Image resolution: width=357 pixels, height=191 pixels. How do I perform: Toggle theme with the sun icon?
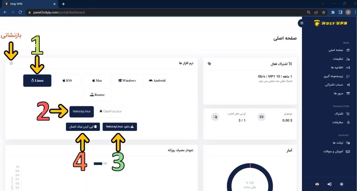point(342,184)
